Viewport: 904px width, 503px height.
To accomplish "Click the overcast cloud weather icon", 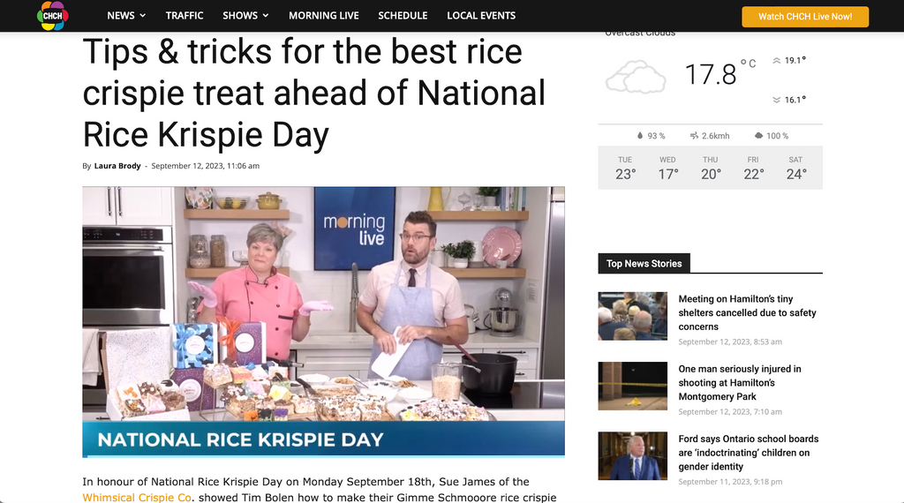I will click(x=636, y=77).
